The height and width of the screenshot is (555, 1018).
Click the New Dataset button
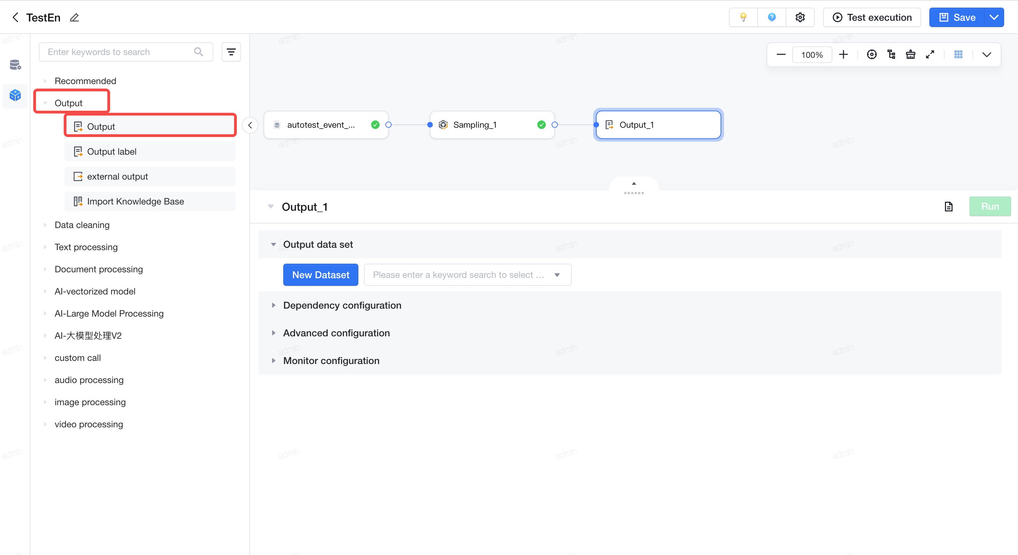coord(321,274)
